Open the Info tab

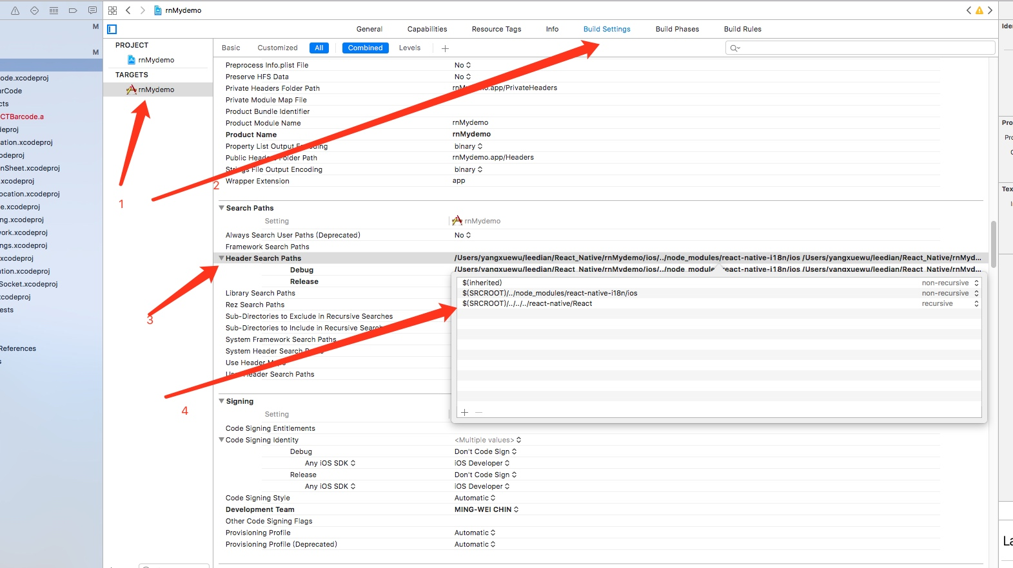point(552,29)
